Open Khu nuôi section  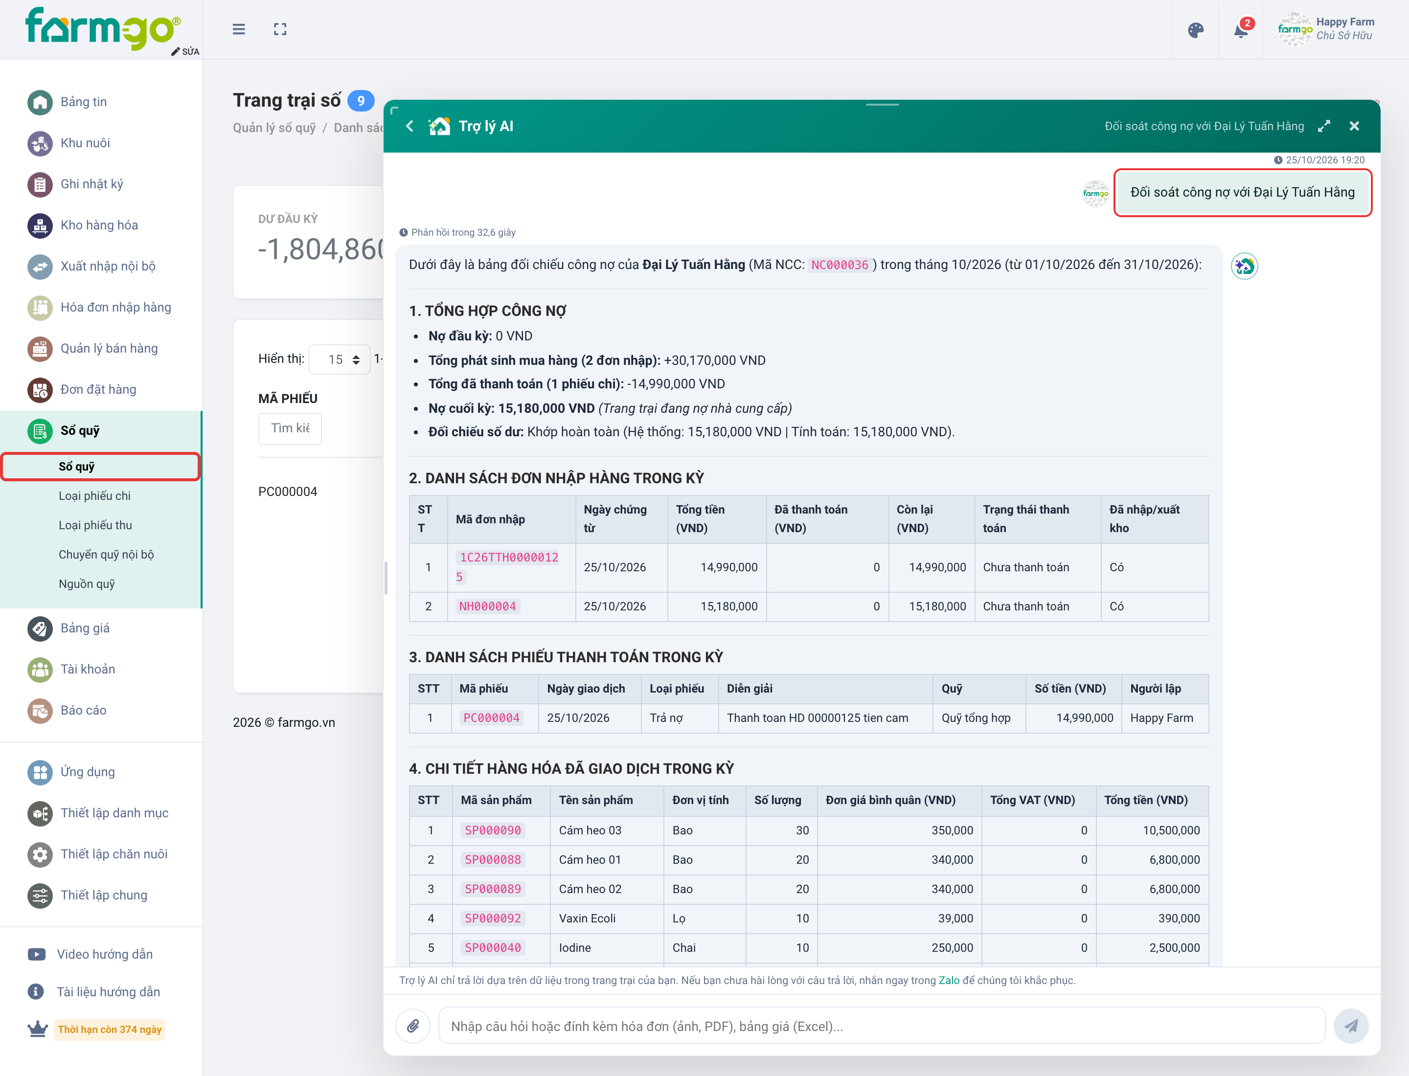coord(101,143)
